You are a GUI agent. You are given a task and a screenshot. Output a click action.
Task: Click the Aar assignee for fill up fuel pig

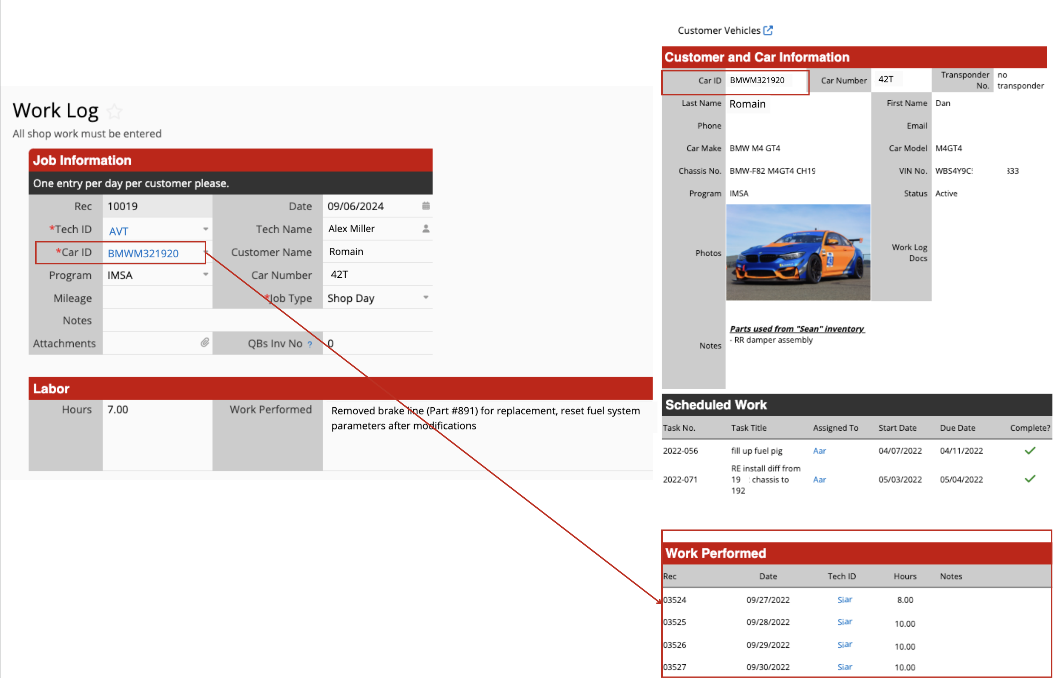pos(819,451)
